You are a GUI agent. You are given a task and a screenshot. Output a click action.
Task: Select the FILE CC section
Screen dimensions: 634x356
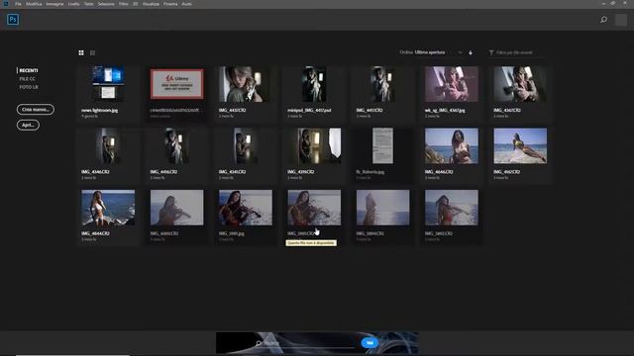pyautogui.click(x=27, y=79)
